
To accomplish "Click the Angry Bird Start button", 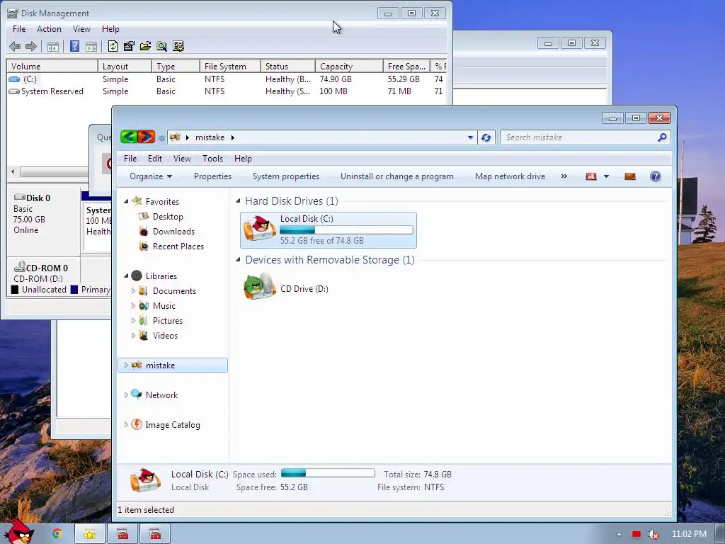I will tap(18, 532).
